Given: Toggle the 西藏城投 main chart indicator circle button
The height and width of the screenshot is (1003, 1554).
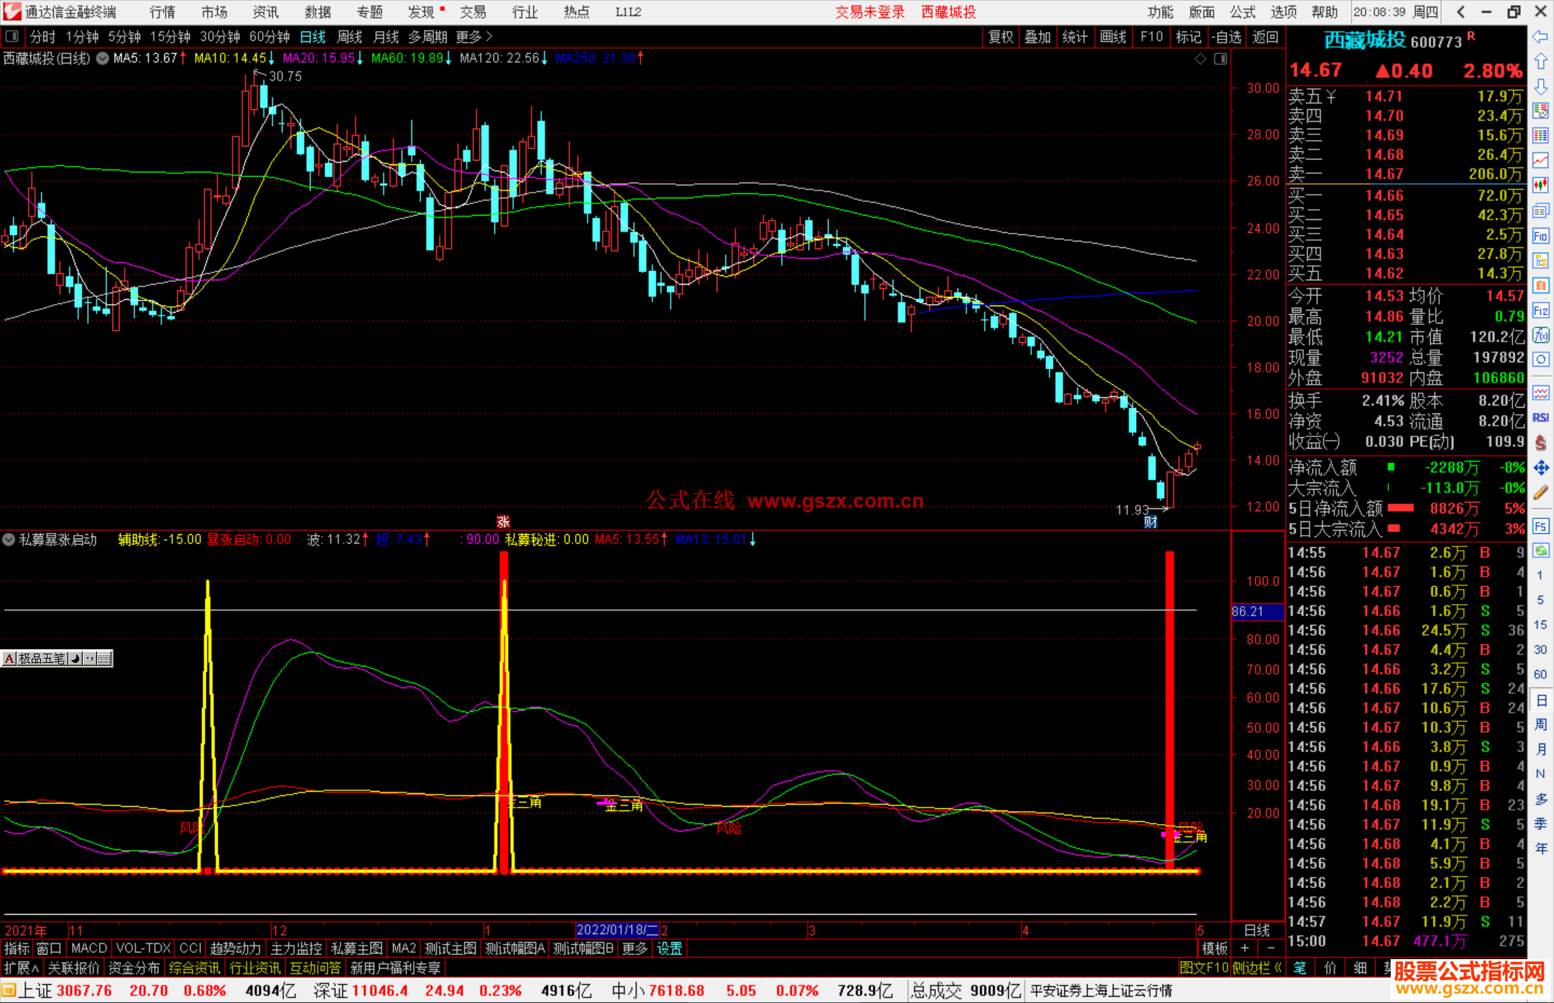Looking at the screenshot, I should (103, 58).
